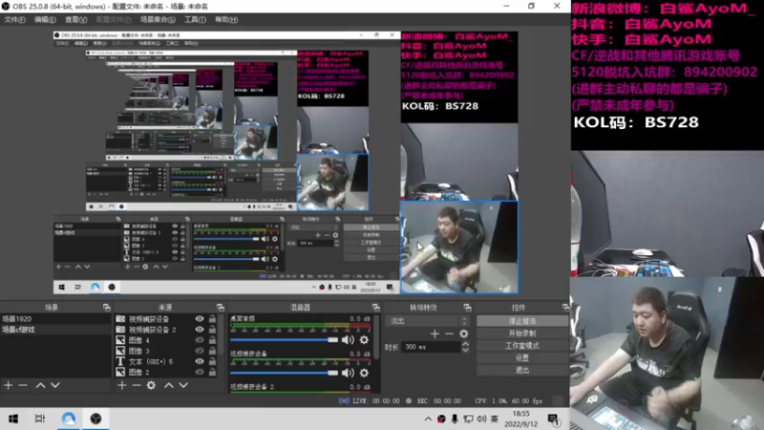Click 开始录制 button
This screenshot has height=430, width=764.
click(x=521, y=333)
